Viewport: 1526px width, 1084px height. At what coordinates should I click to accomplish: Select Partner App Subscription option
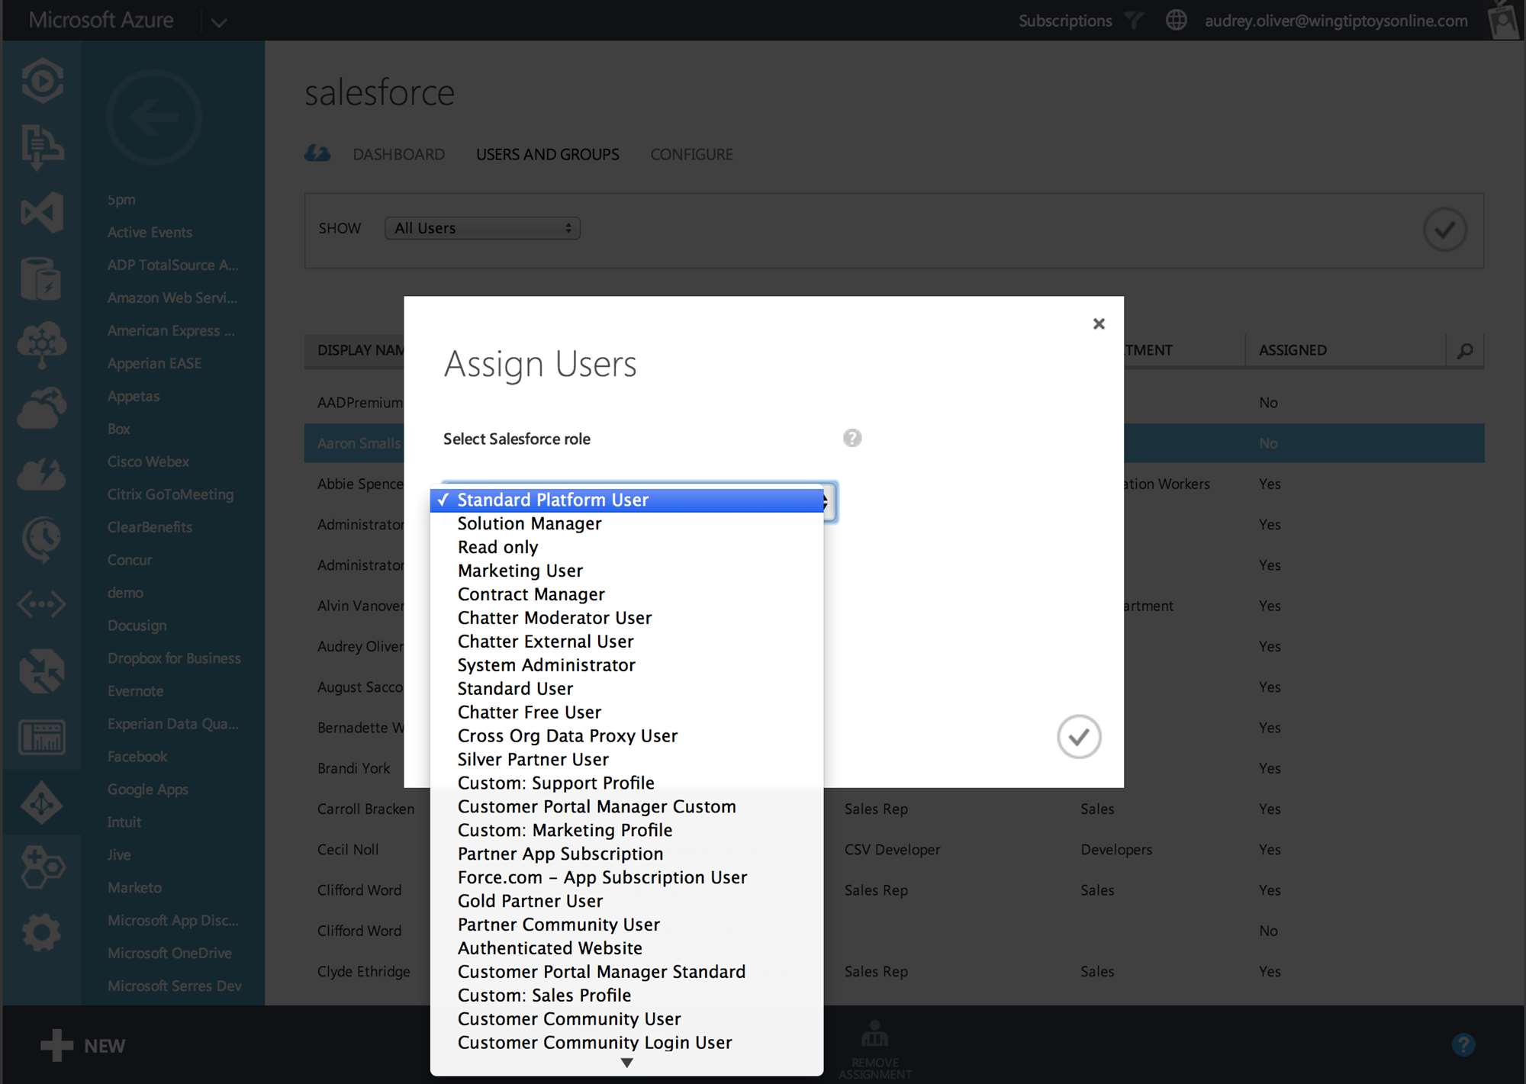pyautogui.click(x=626, y=854)
